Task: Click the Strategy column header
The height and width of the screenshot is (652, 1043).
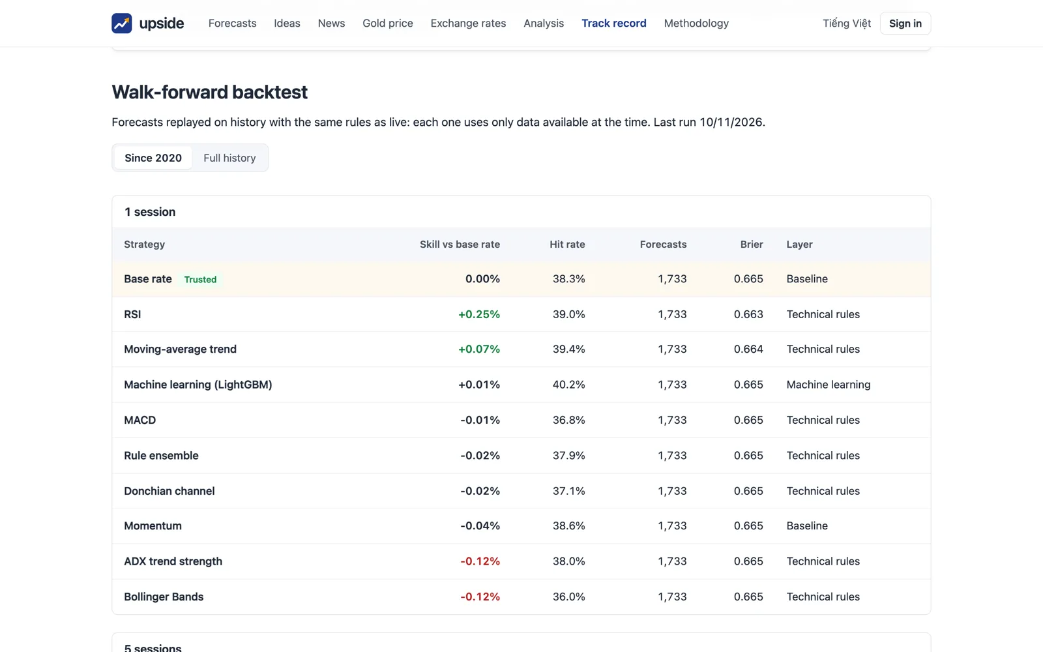Action: coord(145,244)
